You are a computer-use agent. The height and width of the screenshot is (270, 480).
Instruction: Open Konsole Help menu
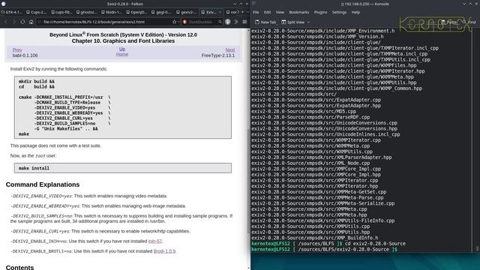click(x=355, y=13)
